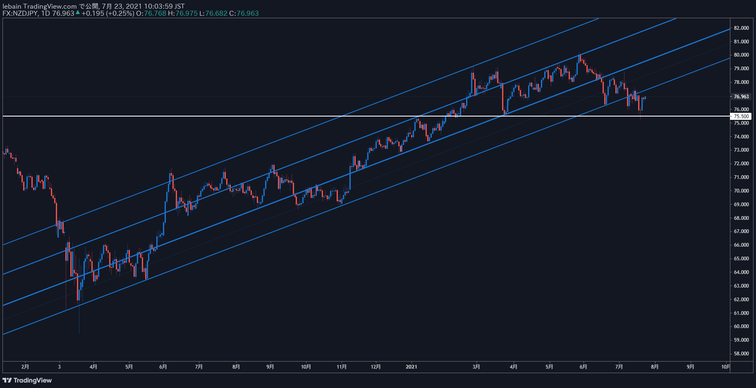
Task: Click the 62.000 price axis label
Action: 741,300
